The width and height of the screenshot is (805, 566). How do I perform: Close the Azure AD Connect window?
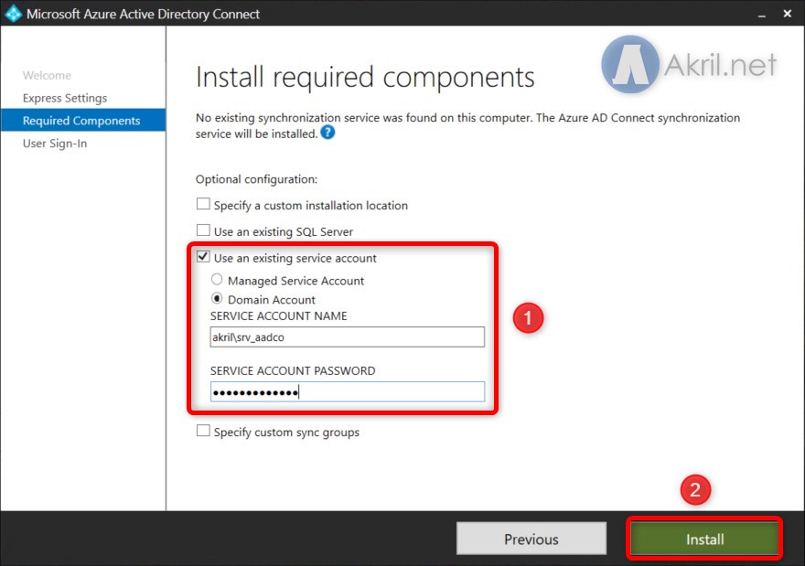coord(788,14)
